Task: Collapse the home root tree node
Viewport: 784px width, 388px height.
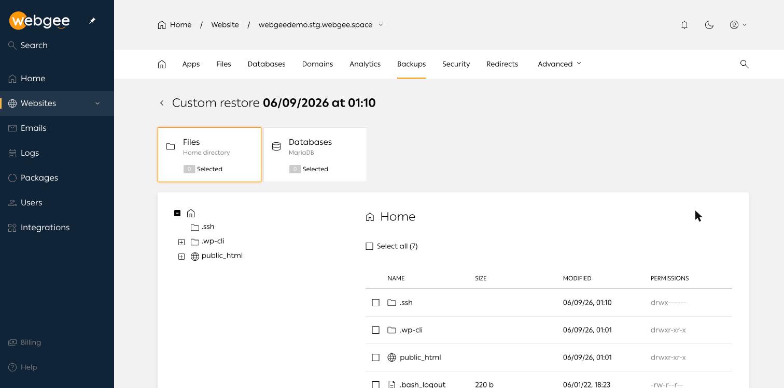Action: 177,213
